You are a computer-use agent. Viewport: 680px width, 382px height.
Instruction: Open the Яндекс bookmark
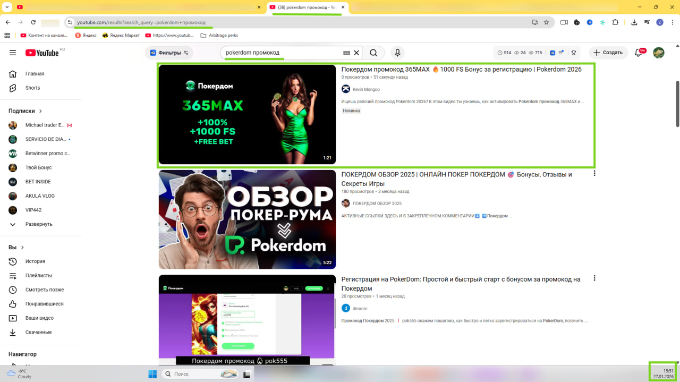tap(86, 36)
